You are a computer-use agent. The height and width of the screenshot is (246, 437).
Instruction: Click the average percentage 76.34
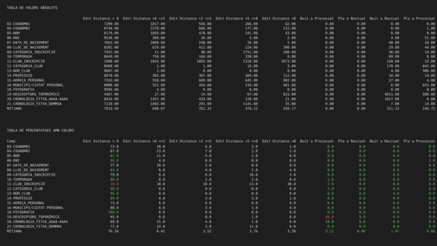(x=113, y=231)
